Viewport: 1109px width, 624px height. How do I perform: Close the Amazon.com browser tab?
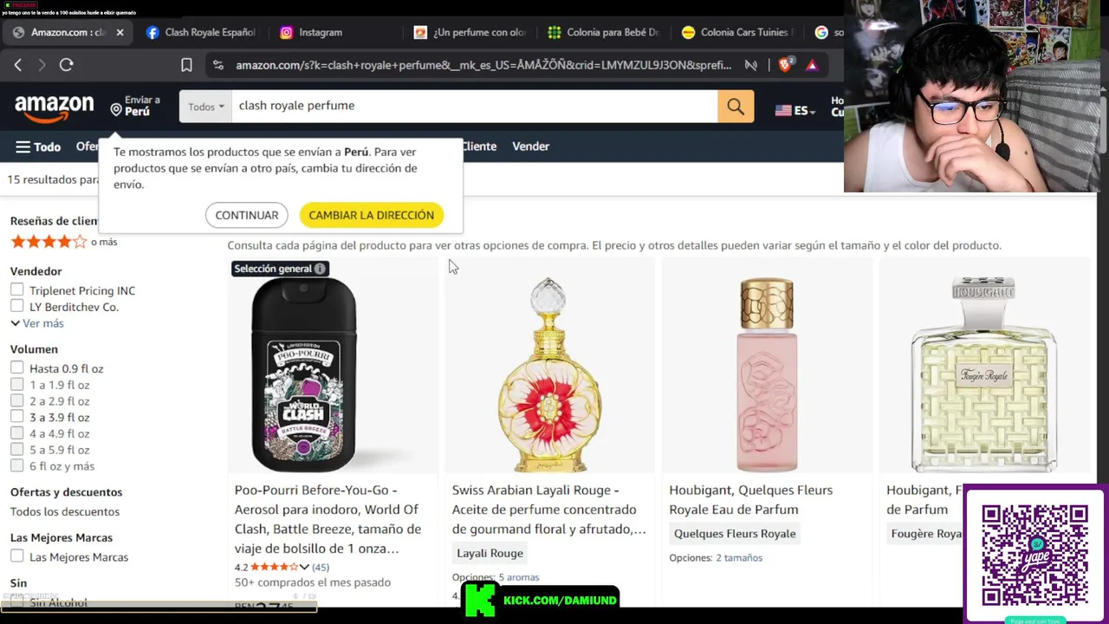120,32
